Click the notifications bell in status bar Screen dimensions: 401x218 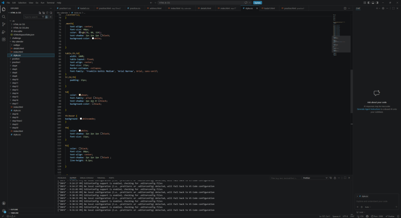point(398,216)
